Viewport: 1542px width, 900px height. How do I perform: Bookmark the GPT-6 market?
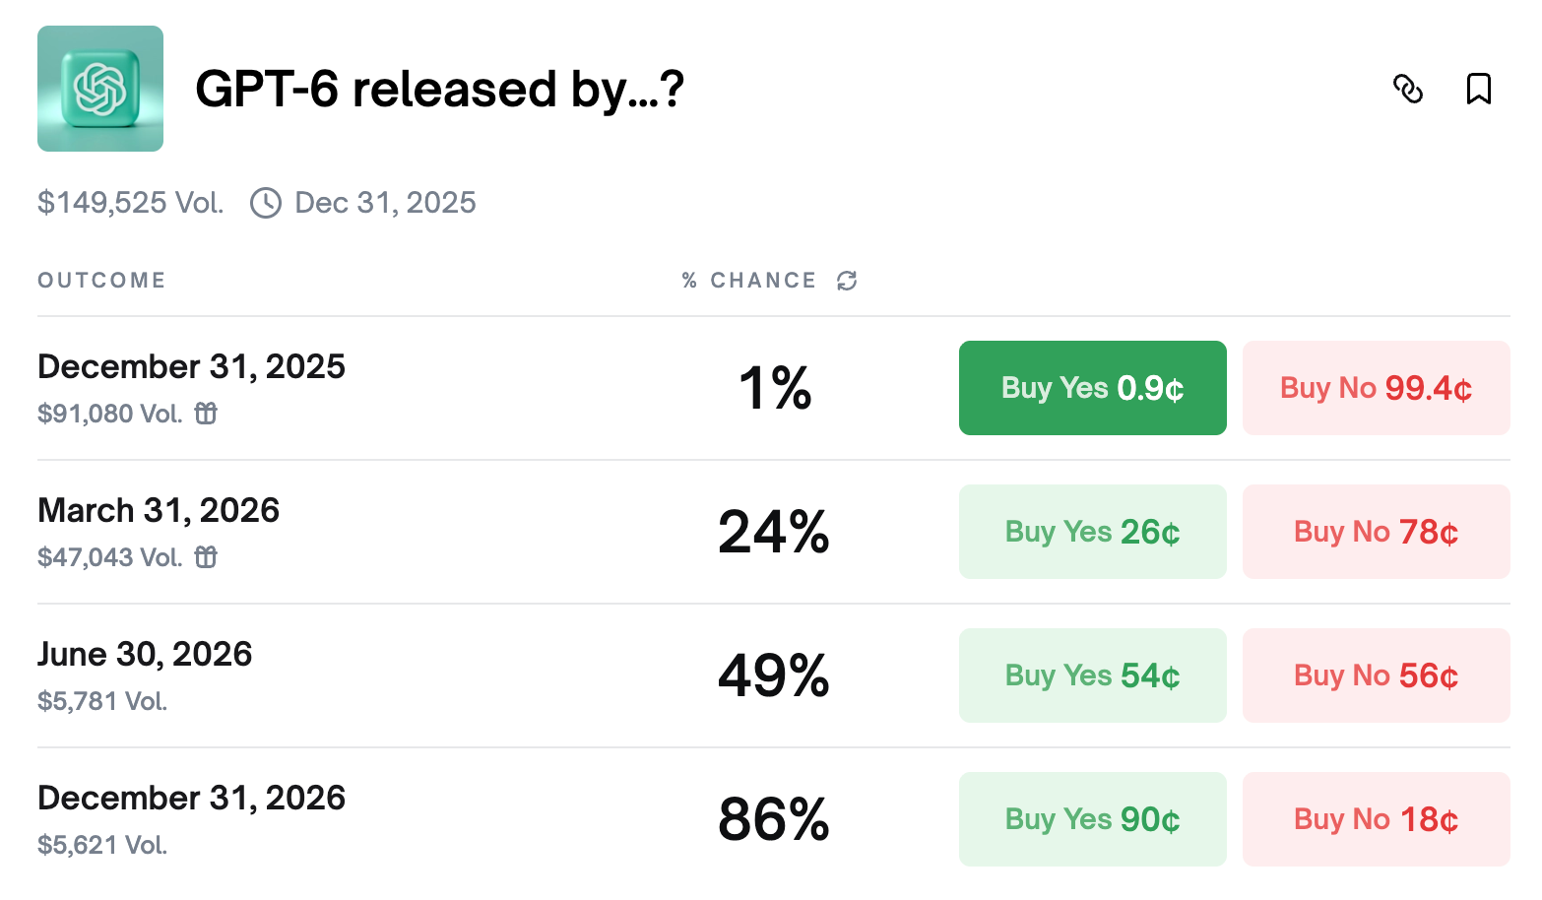click(x=1478, y=89)
